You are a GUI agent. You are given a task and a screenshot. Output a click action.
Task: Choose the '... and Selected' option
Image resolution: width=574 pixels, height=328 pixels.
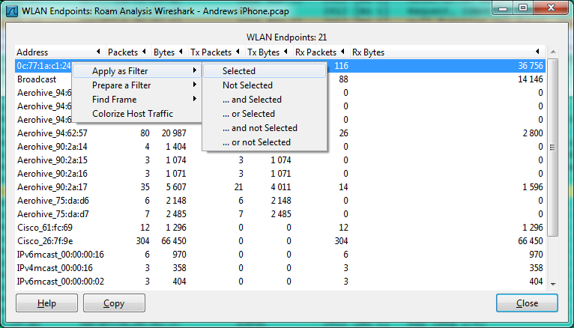tap(265, 100)
